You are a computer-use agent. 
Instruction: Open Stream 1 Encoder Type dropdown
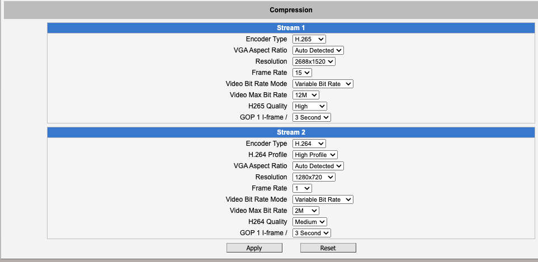309,39
